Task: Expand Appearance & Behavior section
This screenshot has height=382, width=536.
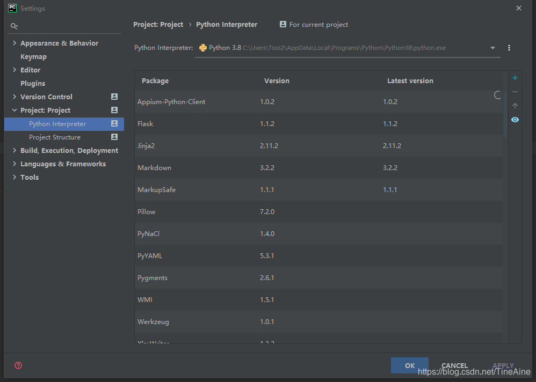Action: 15,43
